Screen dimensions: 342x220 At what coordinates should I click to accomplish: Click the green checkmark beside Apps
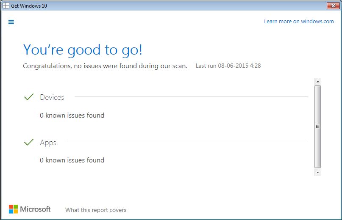click(29, 142)
